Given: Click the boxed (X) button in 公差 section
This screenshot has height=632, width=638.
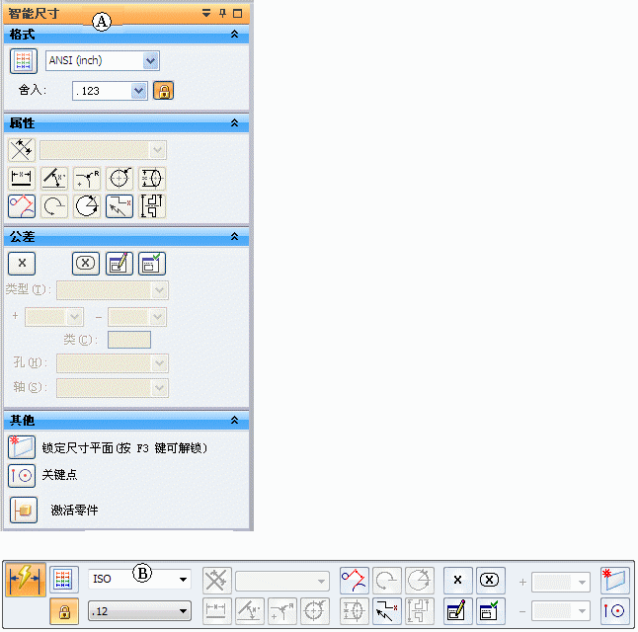Looking at the screenshot, I should (x=86, y=263).
